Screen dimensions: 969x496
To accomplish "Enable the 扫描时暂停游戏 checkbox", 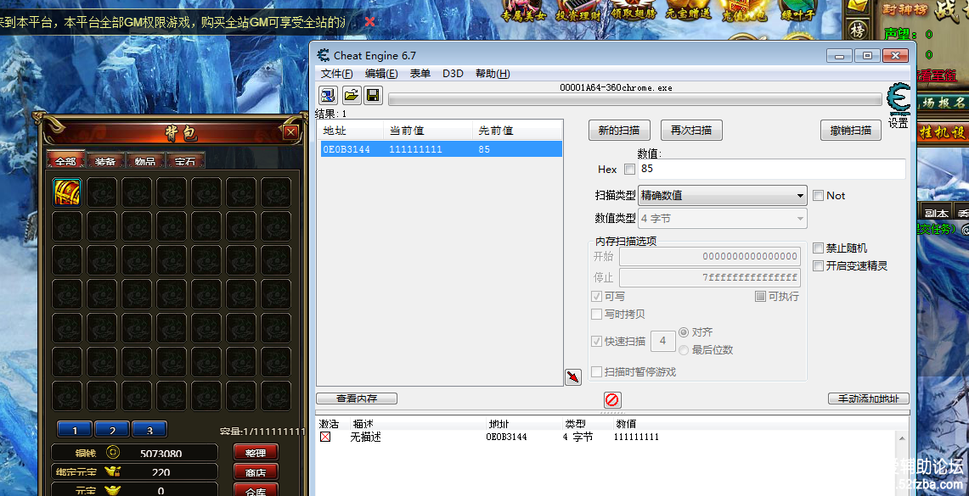I will tap(596, 372).
